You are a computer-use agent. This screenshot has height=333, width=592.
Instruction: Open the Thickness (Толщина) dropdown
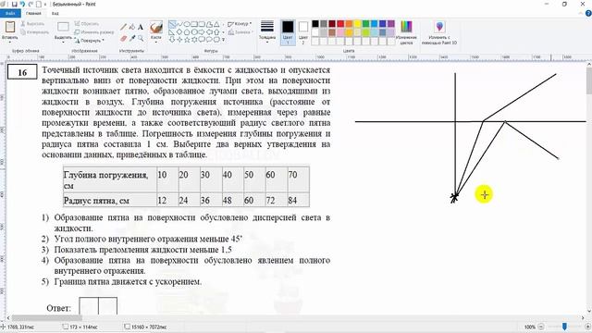267,32
